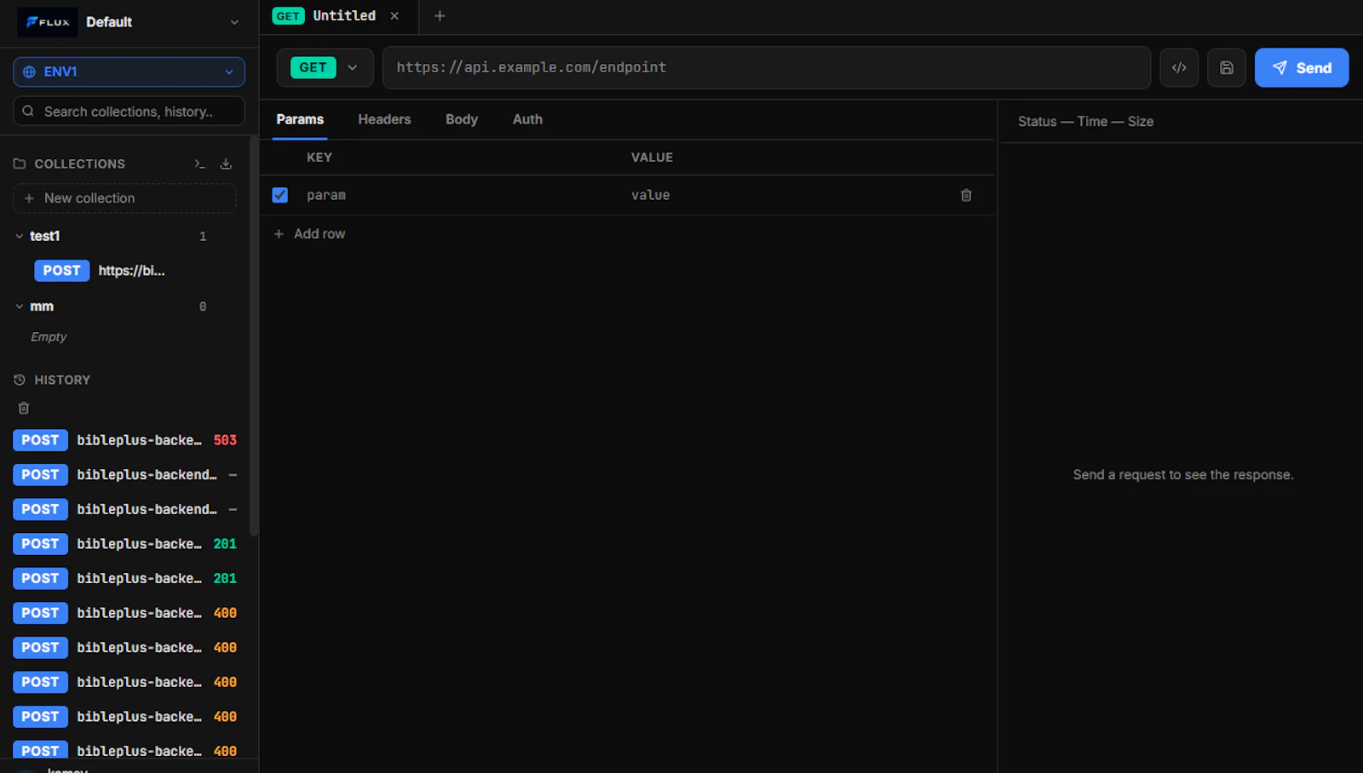This screenshot has width=1363, height=773.
Task: Send the request
Action: coord(1302,68)
